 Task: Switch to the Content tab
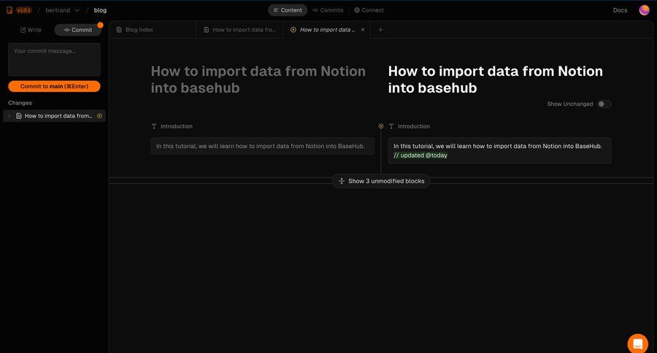pos(288,10)
